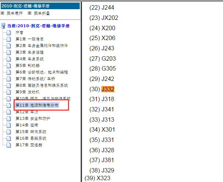Viewport: 223px width, 182px height.
Task: Open 第17章 变速器
Action: 29,145
